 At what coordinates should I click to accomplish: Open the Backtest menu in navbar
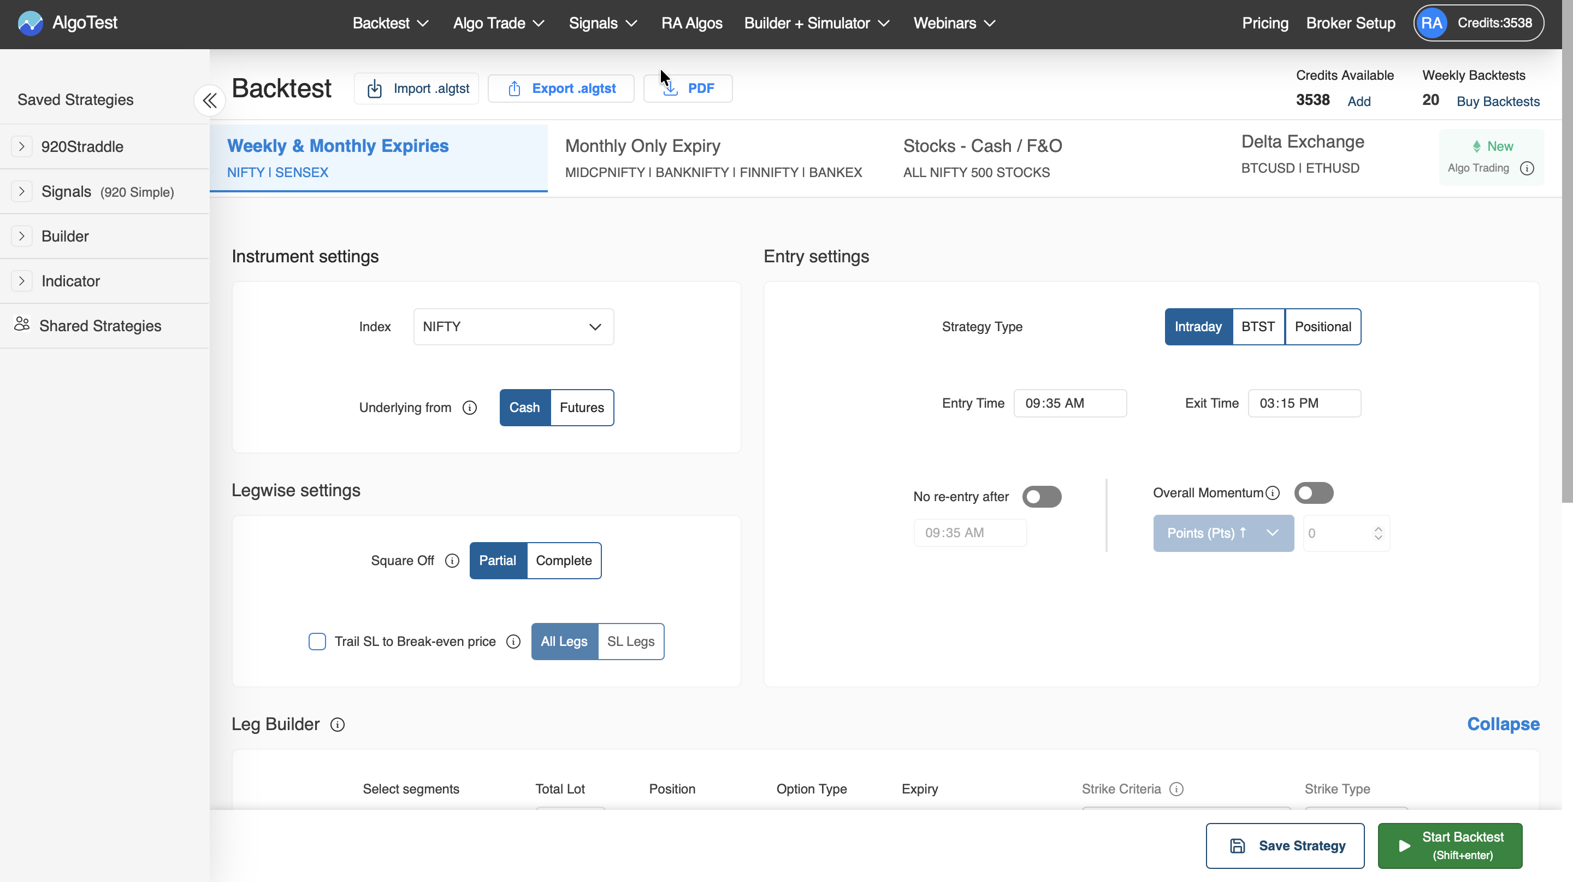point(390,23)
